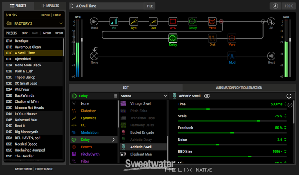
Task: Click the 120.0 tempo field
Action: pyautogui.click(x=289, y=6)
